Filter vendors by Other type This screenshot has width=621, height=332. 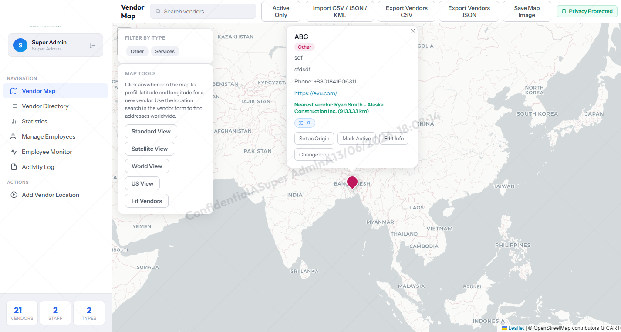point(137,51)
